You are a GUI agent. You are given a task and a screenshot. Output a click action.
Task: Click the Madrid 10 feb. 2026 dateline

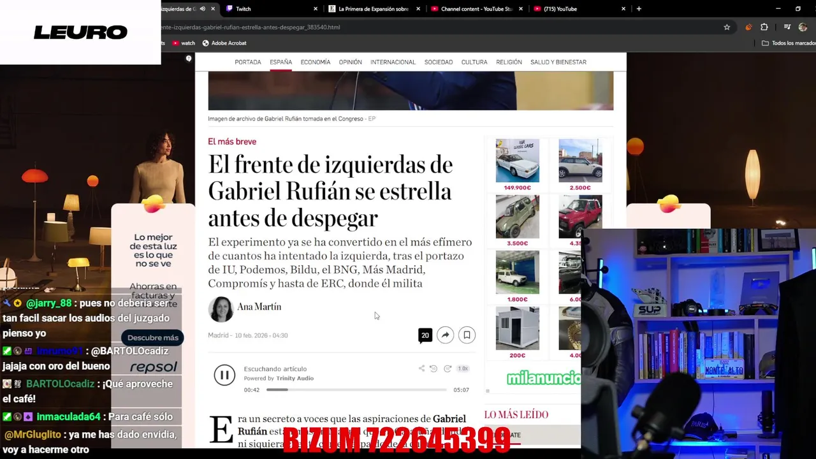coord(247,335)
